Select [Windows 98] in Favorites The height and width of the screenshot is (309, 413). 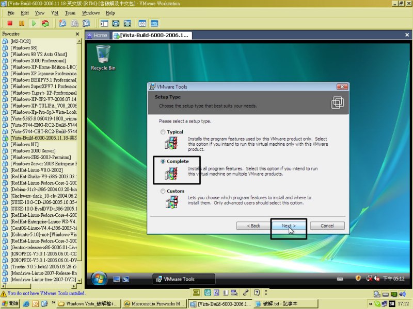(x=24, y=48)
